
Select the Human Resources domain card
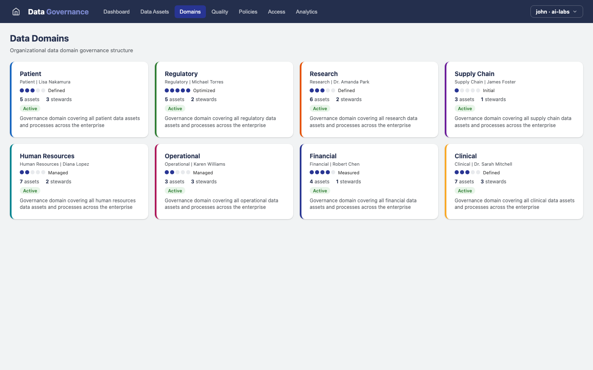pos(79,181)
